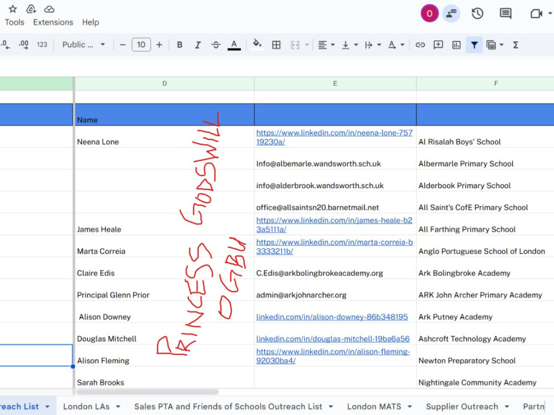Open the cell borders tool
554x415 pixels.
(276, 45)
